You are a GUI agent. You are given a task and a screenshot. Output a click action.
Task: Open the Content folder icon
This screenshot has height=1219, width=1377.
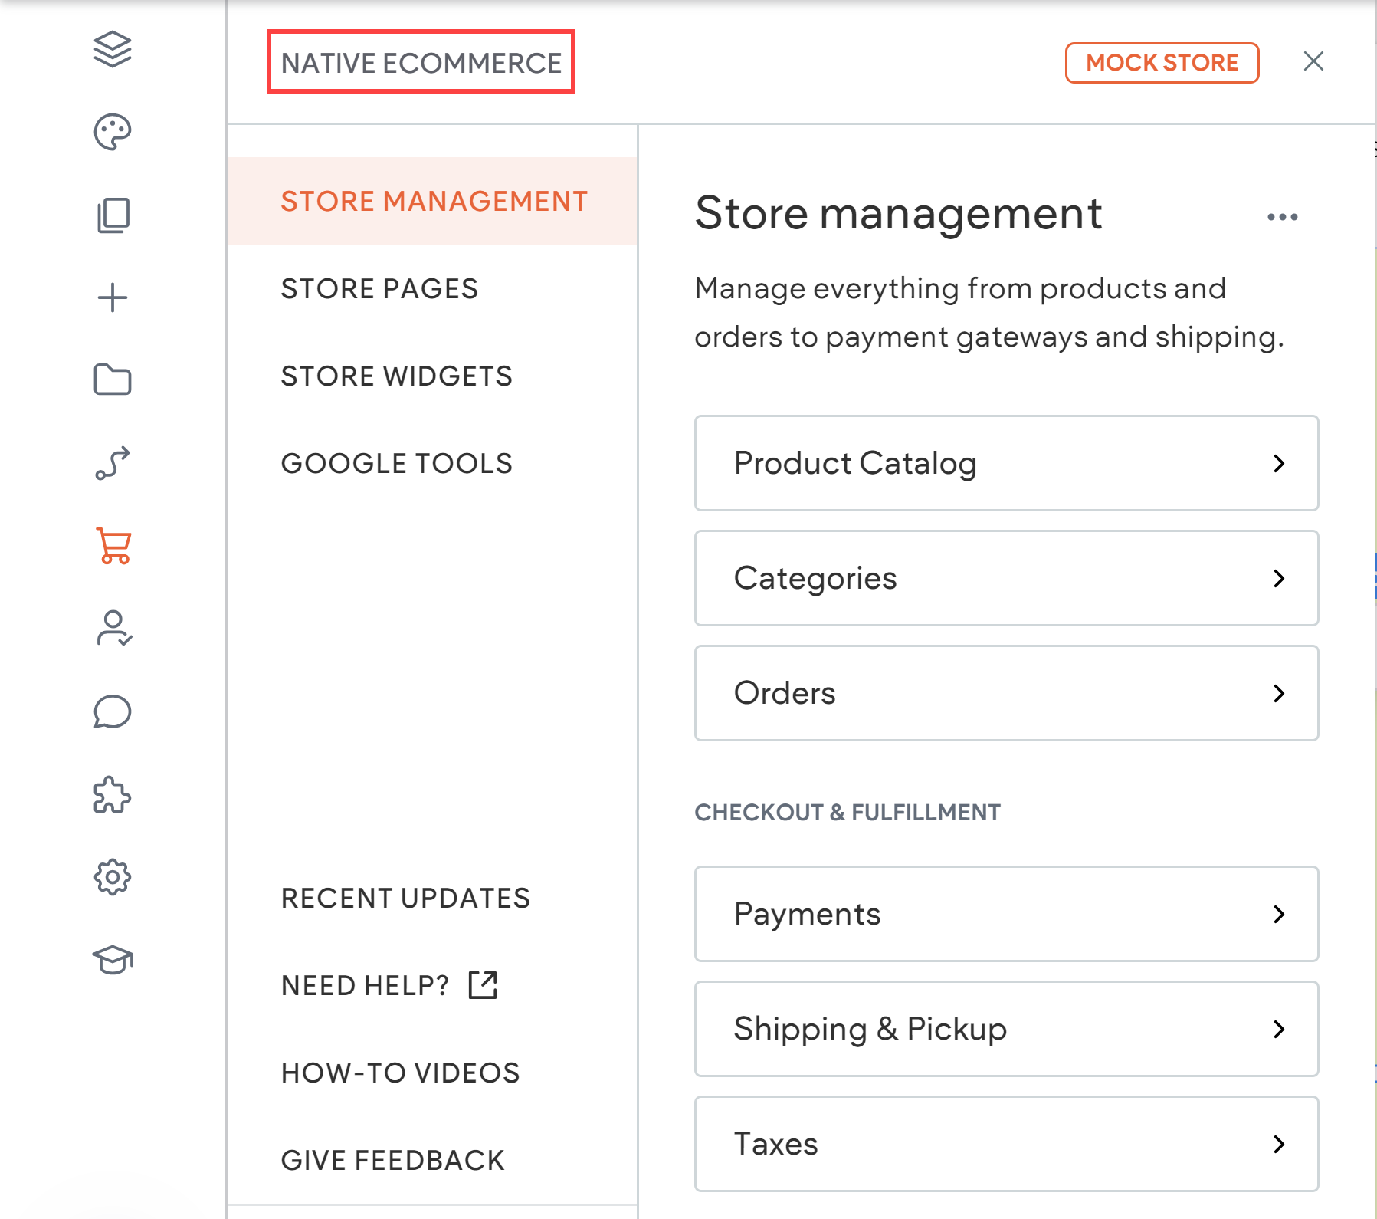point(113,379)
